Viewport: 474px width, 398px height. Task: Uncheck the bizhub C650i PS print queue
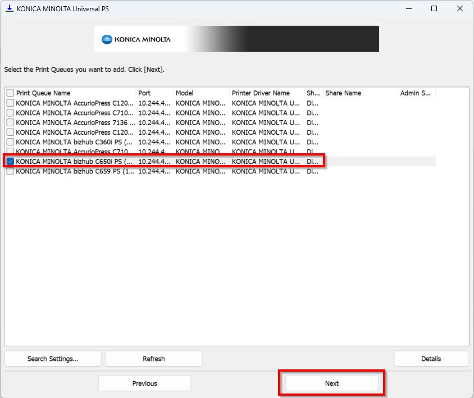(10, 162)
